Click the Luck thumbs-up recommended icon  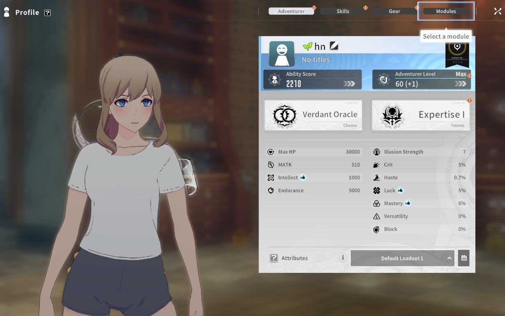point(400,190)
